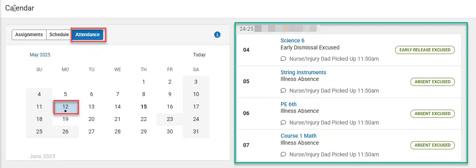Select the Attendance tab
476x168 pixels.
pyautogui.click(x=88, y=35)
